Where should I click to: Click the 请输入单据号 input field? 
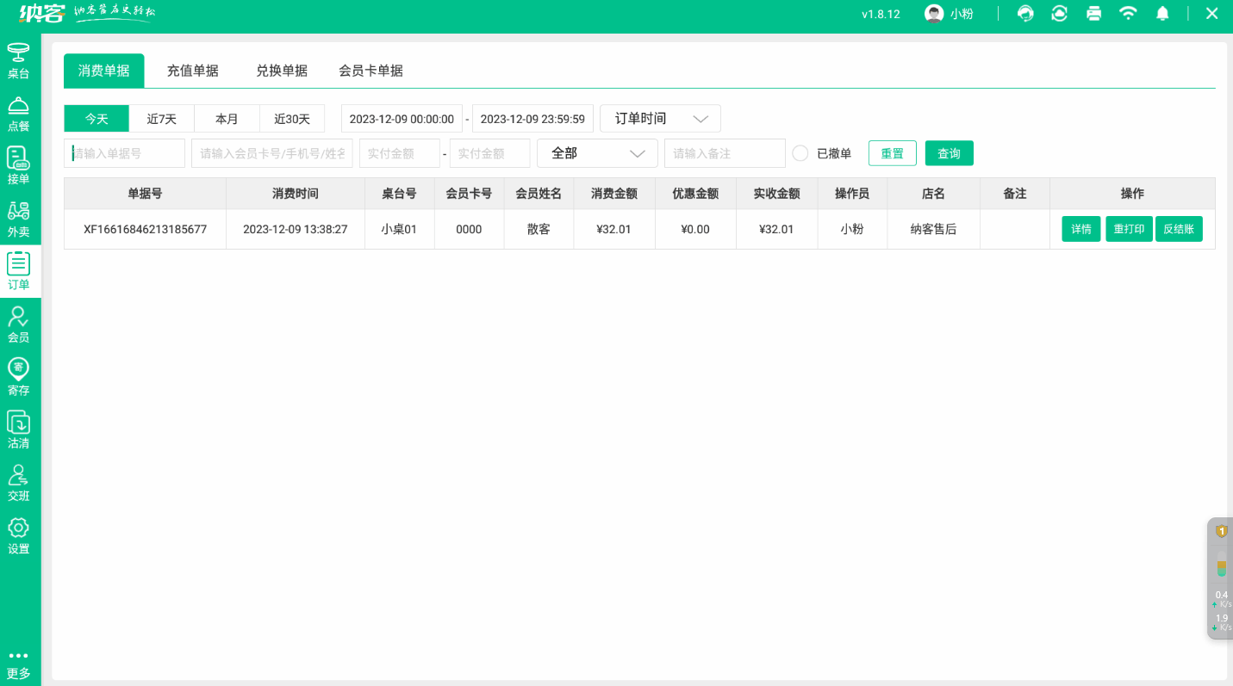[x=123, y=152]
